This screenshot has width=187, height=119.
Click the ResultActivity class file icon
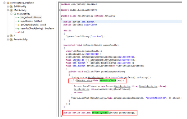coord(11,39)
